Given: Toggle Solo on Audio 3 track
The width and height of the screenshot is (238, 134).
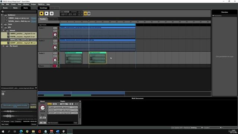Looking at the screenshot, I should pos(55,53).
